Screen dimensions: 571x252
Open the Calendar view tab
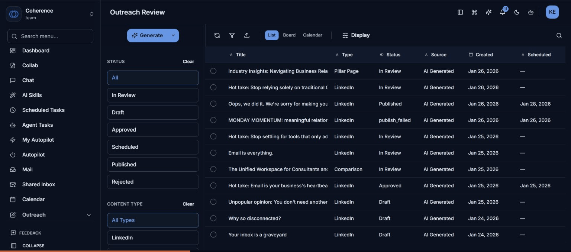point(312,35)
